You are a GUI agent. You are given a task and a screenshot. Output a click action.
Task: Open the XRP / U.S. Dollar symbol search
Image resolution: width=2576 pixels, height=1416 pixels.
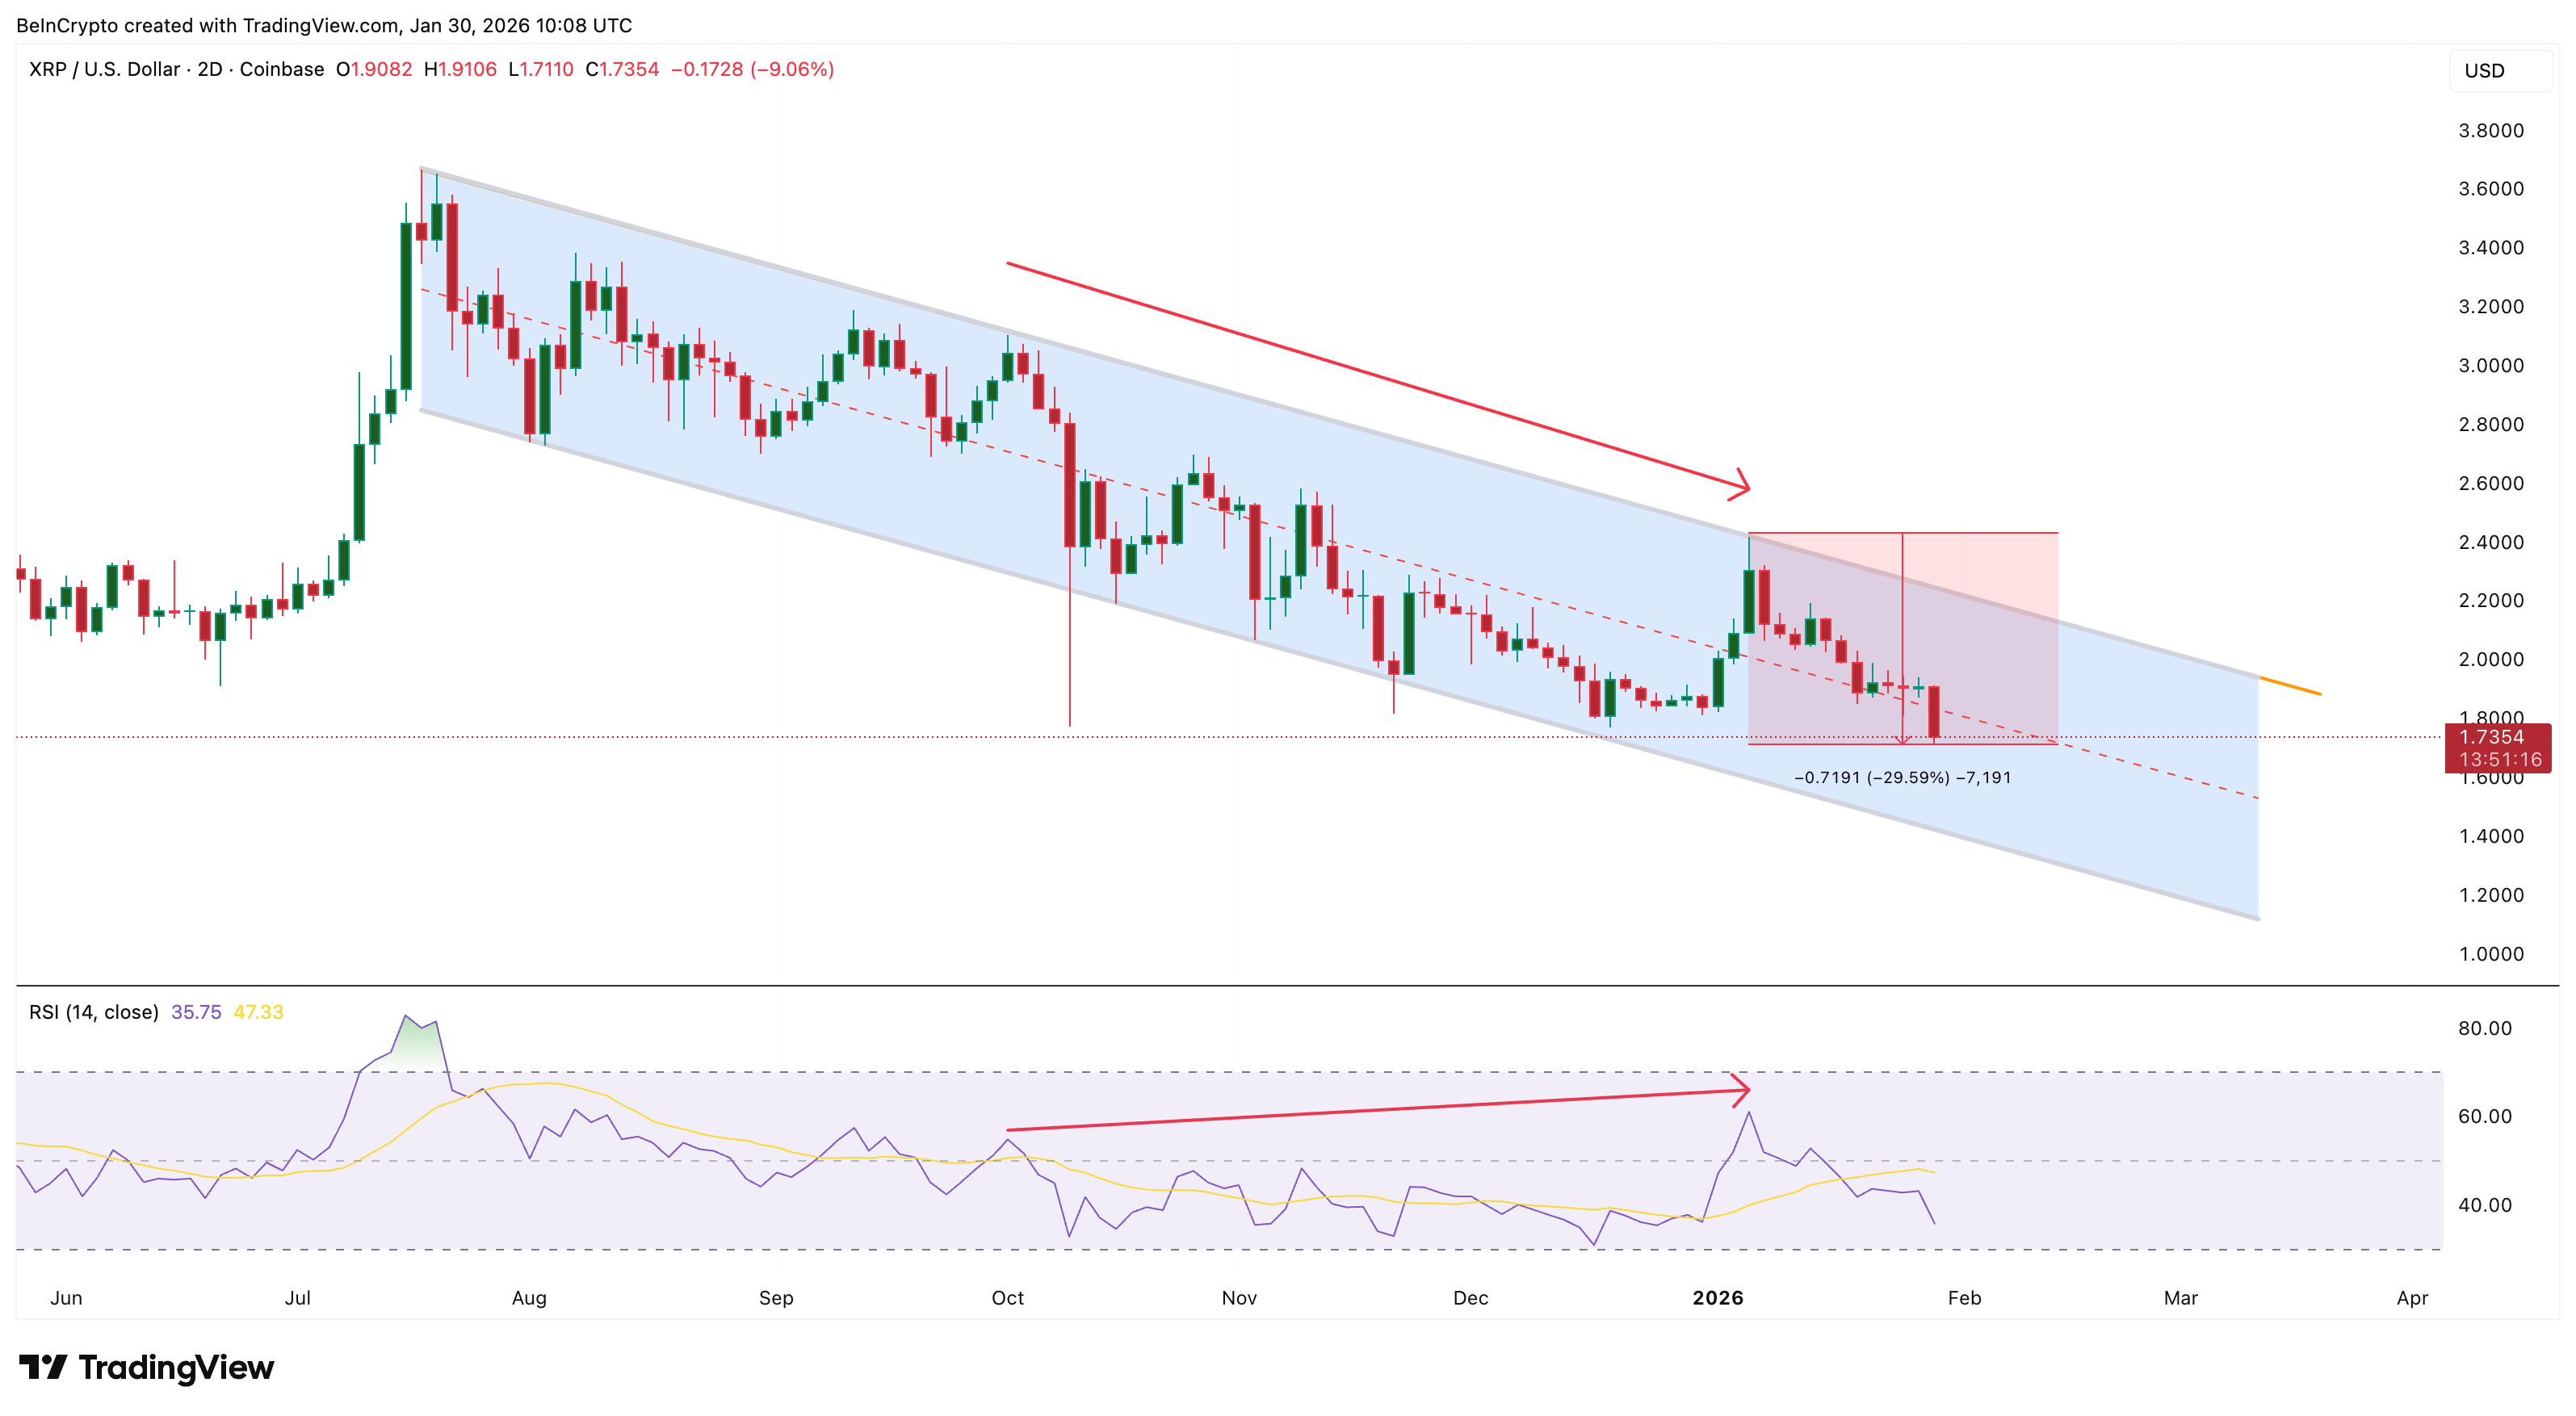[105, 70]
